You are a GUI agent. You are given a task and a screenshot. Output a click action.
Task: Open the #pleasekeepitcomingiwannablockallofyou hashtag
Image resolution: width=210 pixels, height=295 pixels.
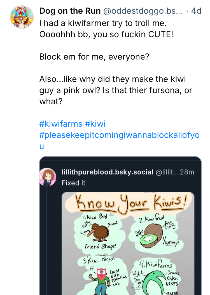click(x=119, y=135)
